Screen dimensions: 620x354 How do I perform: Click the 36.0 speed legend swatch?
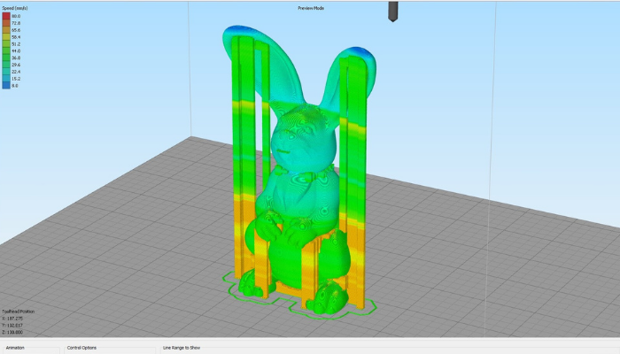pyautogui.click(x=6, y=58)
